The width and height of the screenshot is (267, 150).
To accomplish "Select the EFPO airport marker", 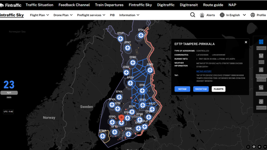I will point(112,122).
